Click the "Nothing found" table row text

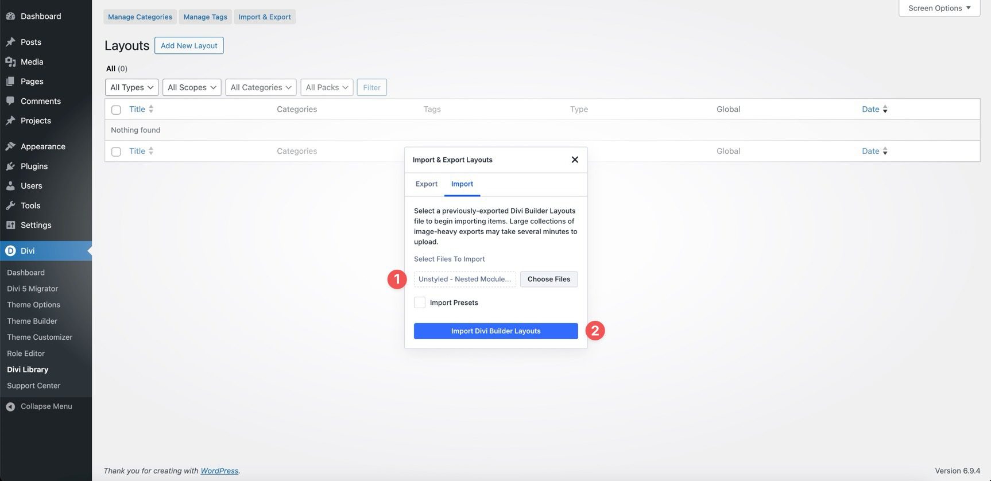(136, 130)
